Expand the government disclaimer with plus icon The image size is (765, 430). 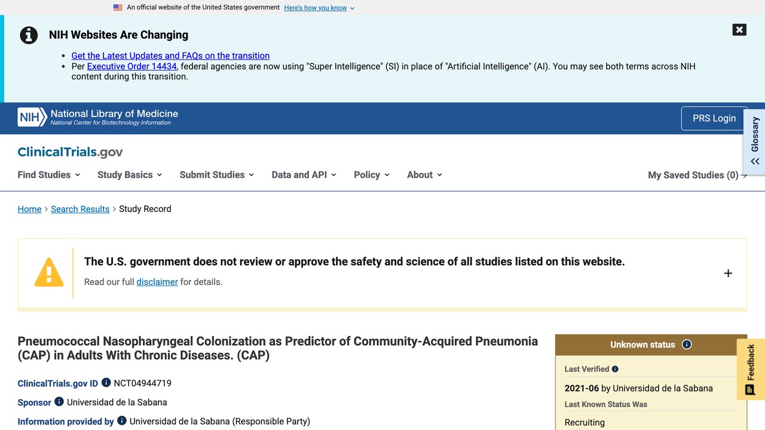click(728, 274)
